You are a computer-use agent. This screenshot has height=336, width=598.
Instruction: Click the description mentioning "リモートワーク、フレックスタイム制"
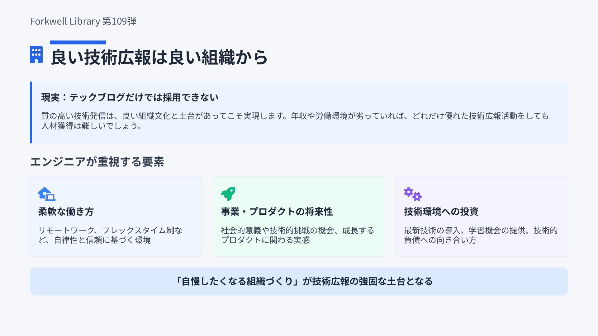coord(110,230)
